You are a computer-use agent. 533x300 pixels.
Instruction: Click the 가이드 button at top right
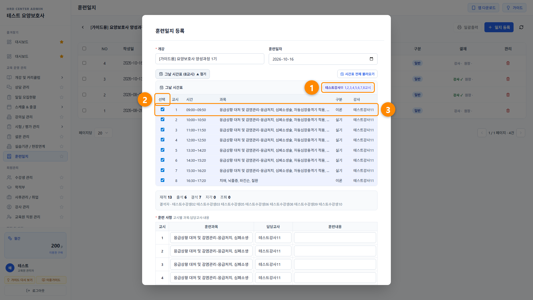[514, 8]
